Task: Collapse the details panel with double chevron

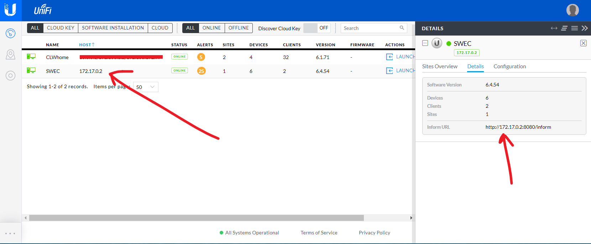Action: 584,28
